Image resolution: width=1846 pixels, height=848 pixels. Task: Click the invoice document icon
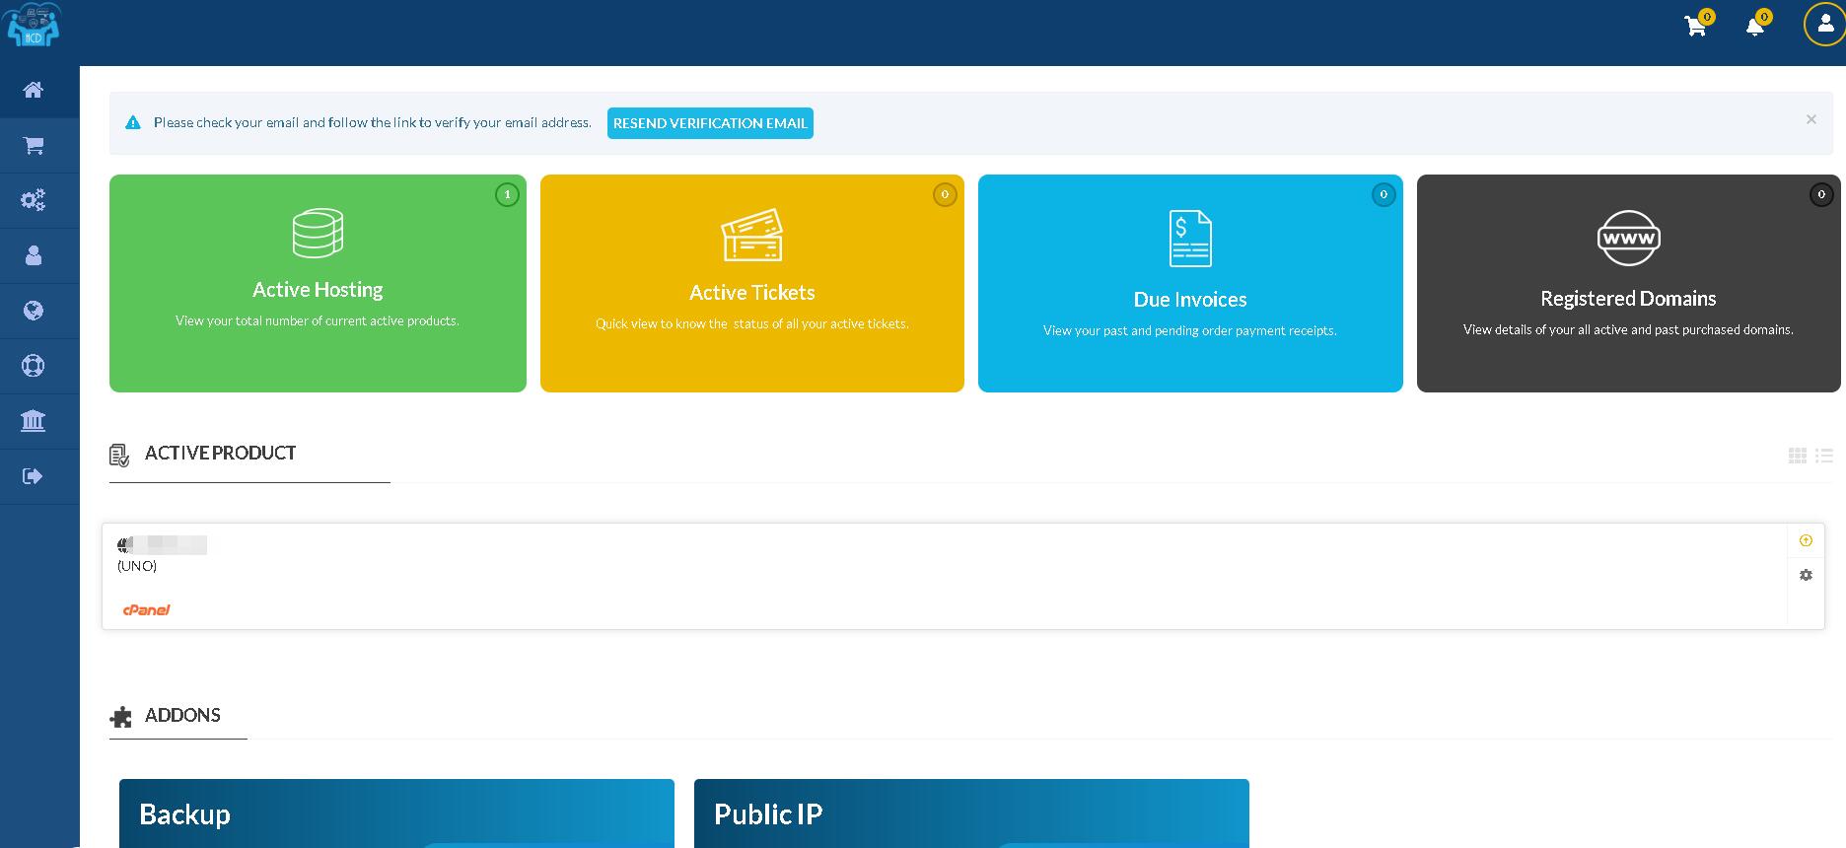[x=1190, y=239]
